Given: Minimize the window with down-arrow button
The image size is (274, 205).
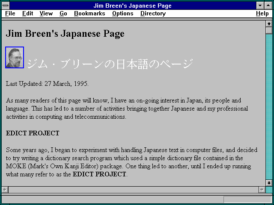Looking at the screenshot, I should [260, 6].
